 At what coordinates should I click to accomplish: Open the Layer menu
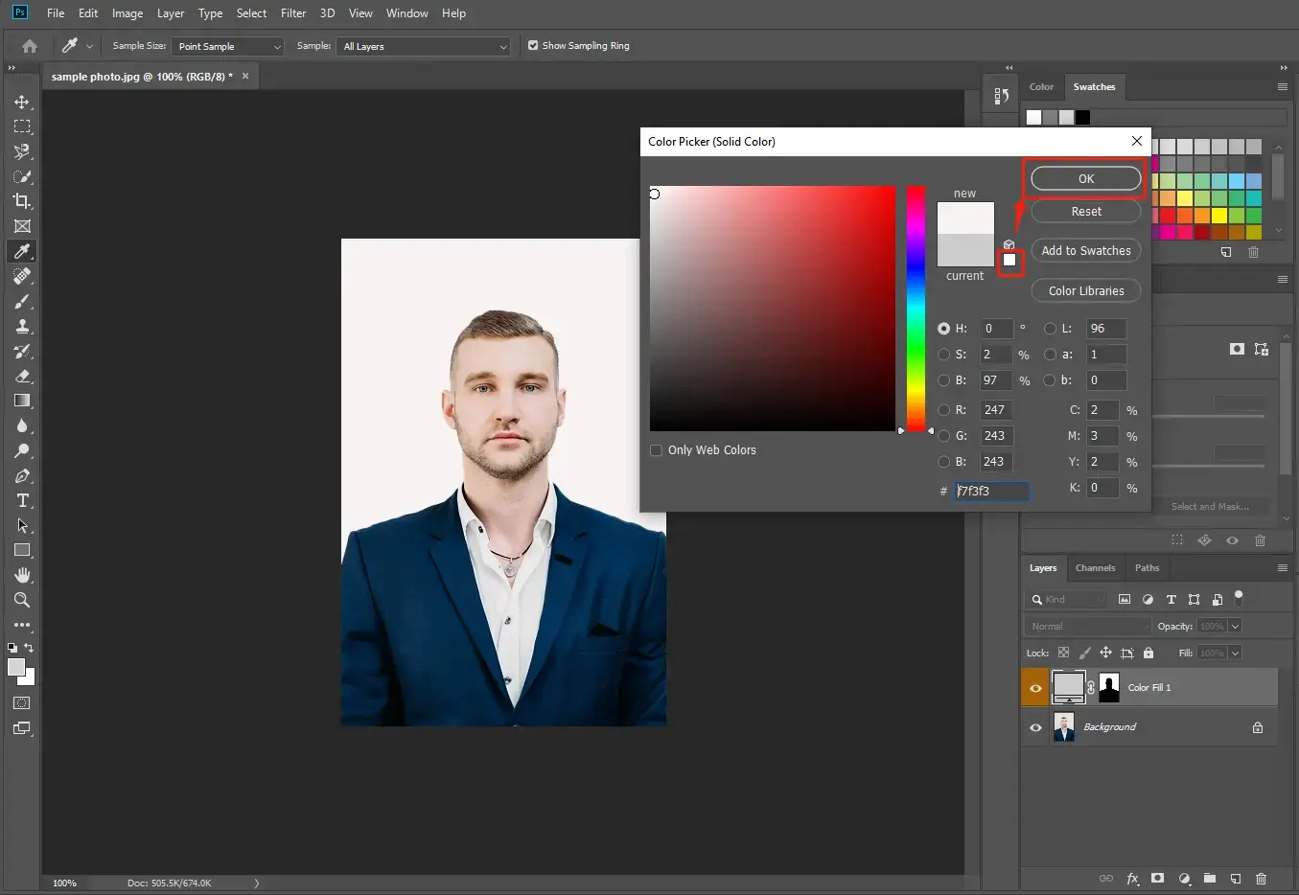[x=171, y=13]
